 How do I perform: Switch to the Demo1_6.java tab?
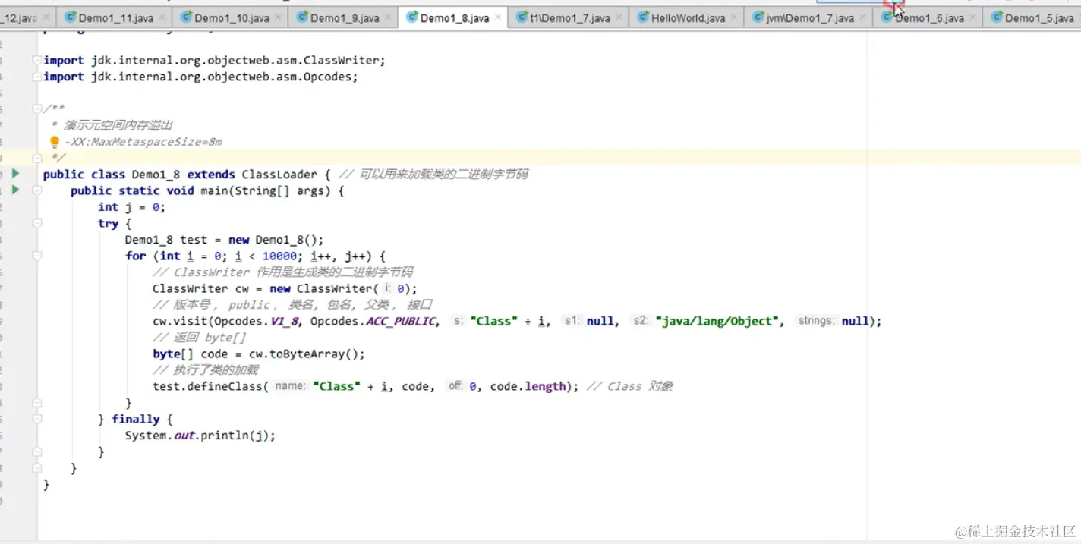(929, 17)
